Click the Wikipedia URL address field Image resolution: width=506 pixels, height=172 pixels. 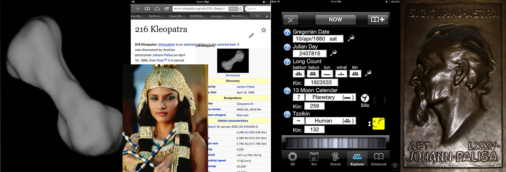tap(208, 9)
